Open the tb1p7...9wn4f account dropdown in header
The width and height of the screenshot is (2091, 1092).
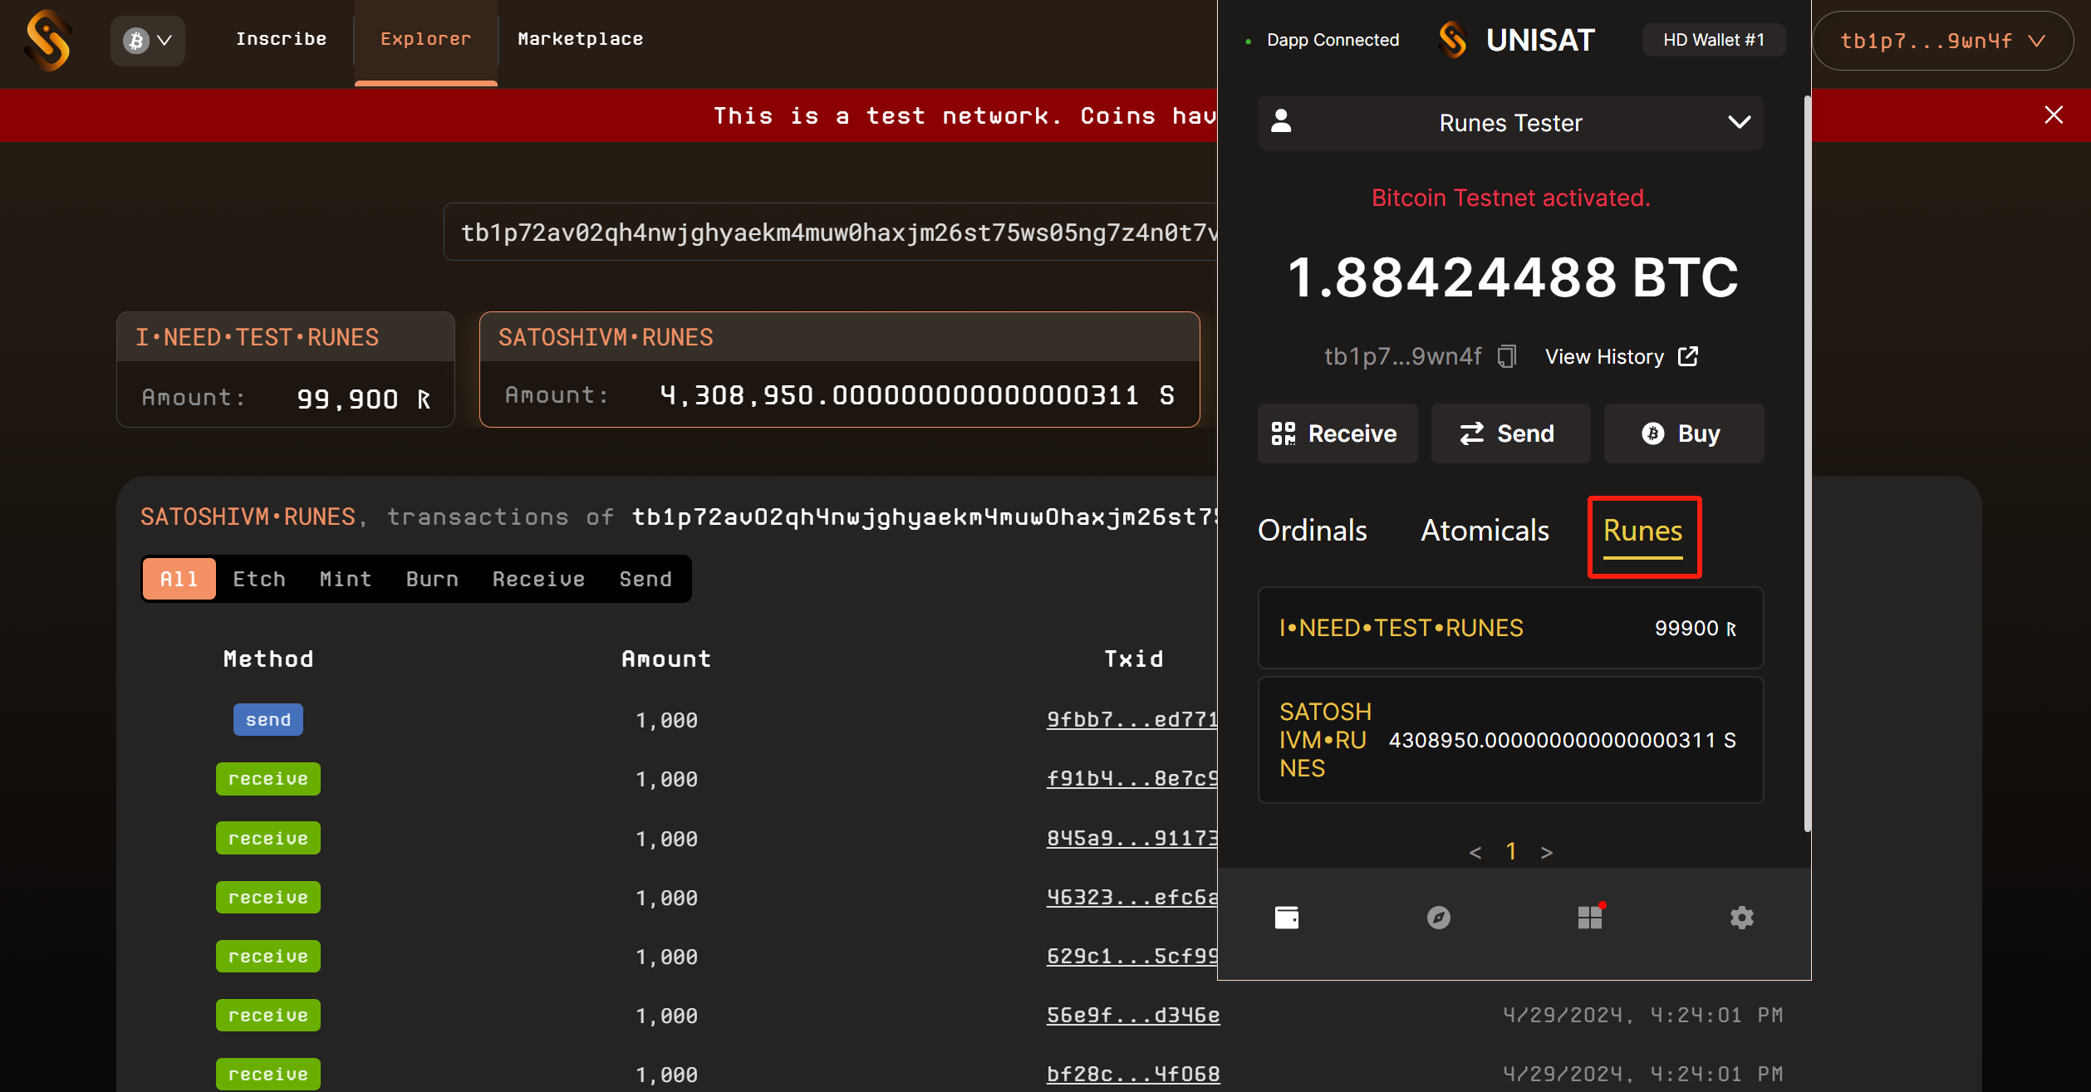(x=1942, y=41)
